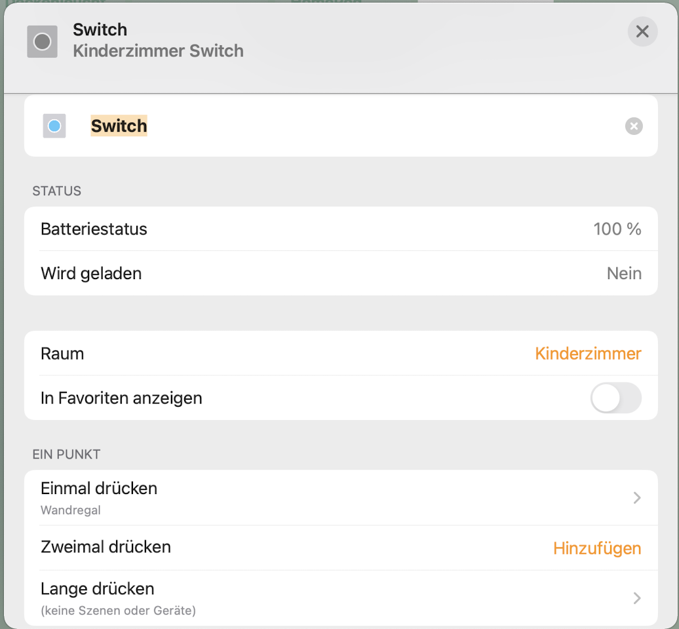Click the In Favoriten anzeigen label

click(x=121, y=398)
